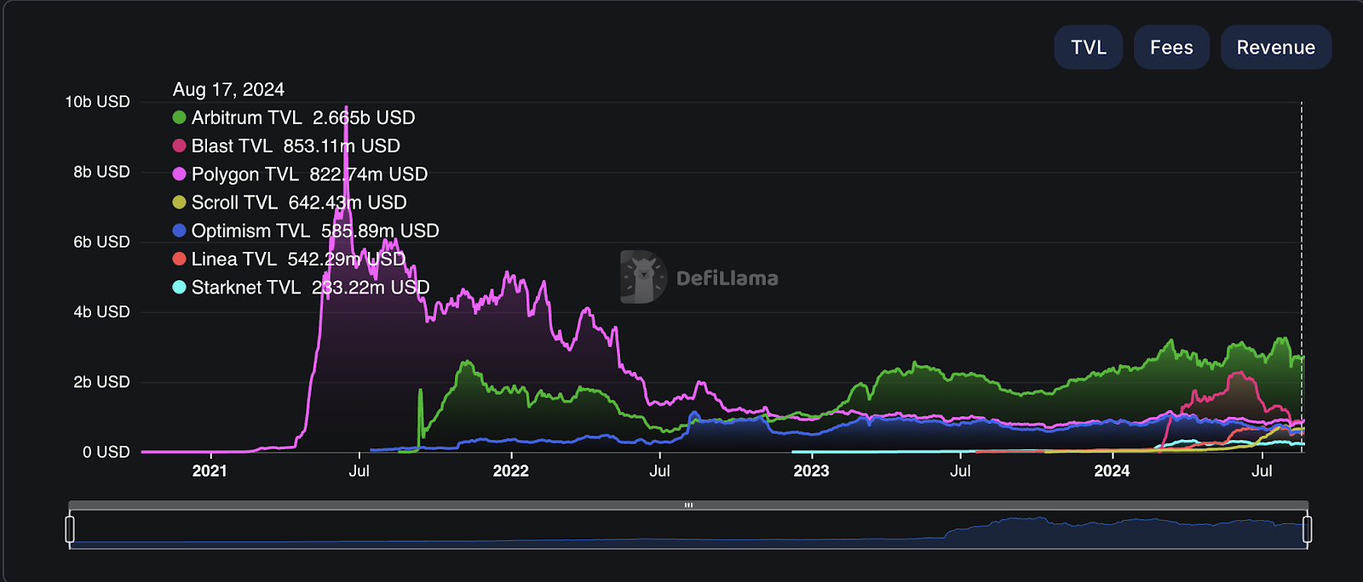Click the 6b USD axis label

(x=101, y=242)
